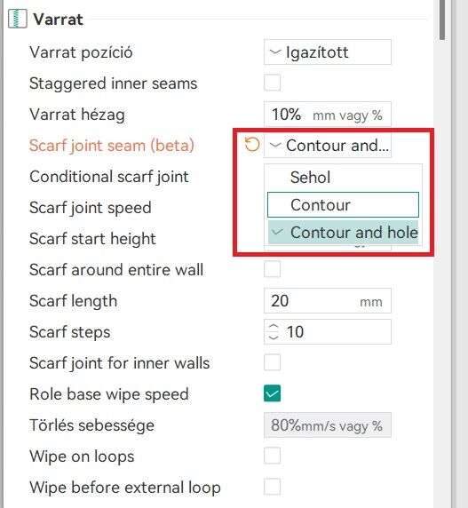Reset Scarf joint seam to default

252,145
